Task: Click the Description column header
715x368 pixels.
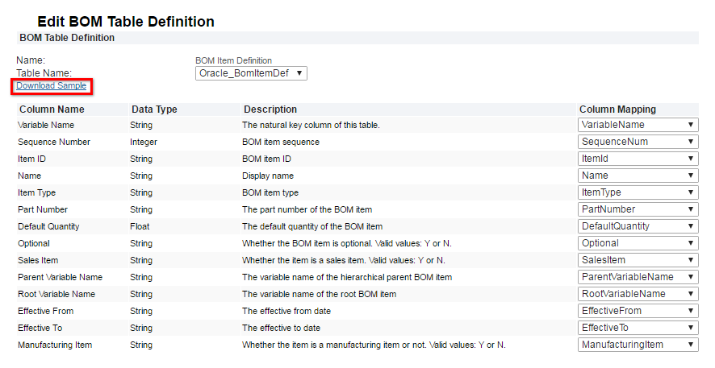Action: point(270,110)
